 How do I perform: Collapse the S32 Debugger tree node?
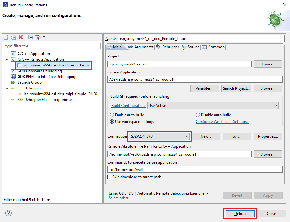[x=7, y=88]
